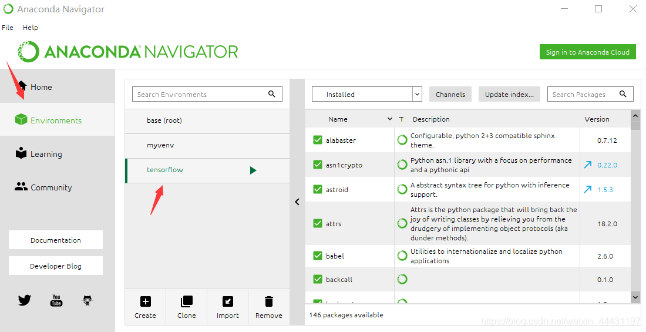Collapse the environments panel arrow
The image size is (646, 332).
tap(297, 202)
